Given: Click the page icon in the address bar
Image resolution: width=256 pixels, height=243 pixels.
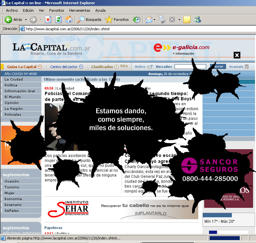Looking at the screenshot, I should point(22,29).
